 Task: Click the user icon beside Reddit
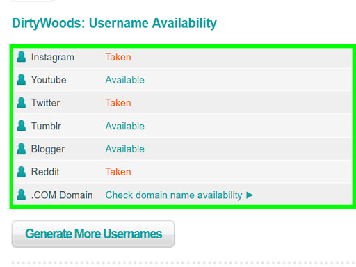tap(22, 172)
